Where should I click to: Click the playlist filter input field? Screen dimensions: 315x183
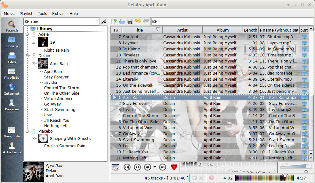pyautogui.click(x=235, y=22)
